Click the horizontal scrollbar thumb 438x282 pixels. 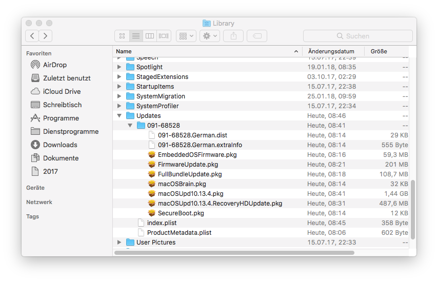[234, 253]
